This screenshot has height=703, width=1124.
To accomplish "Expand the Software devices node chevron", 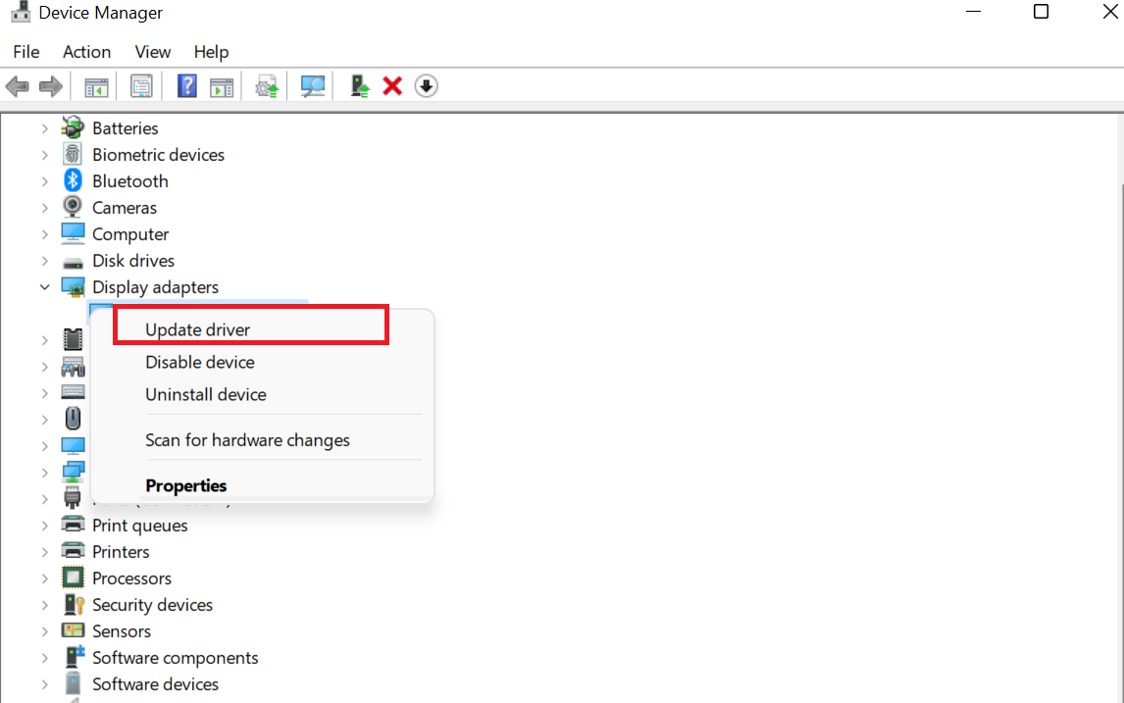I will coord(44,685).
